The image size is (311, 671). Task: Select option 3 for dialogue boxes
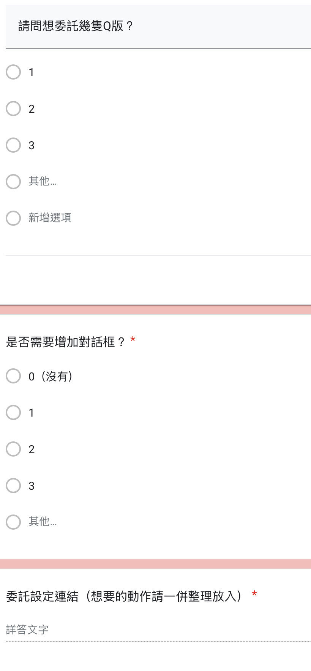pos(13,486)
